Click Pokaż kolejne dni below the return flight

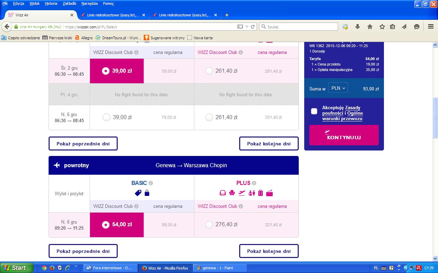pos(269,251)
